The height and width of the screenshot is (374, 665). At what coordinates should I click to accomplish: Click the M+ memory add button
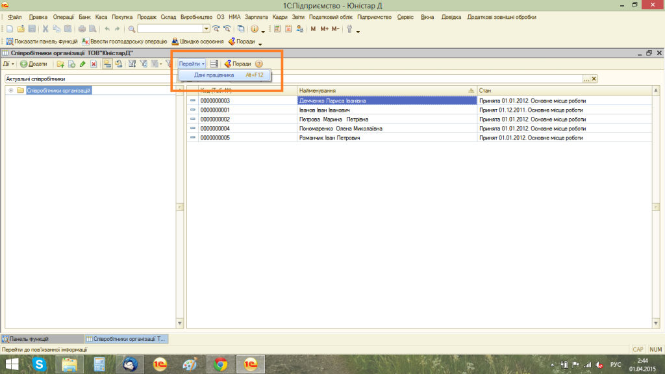click(x=325, y=29)
